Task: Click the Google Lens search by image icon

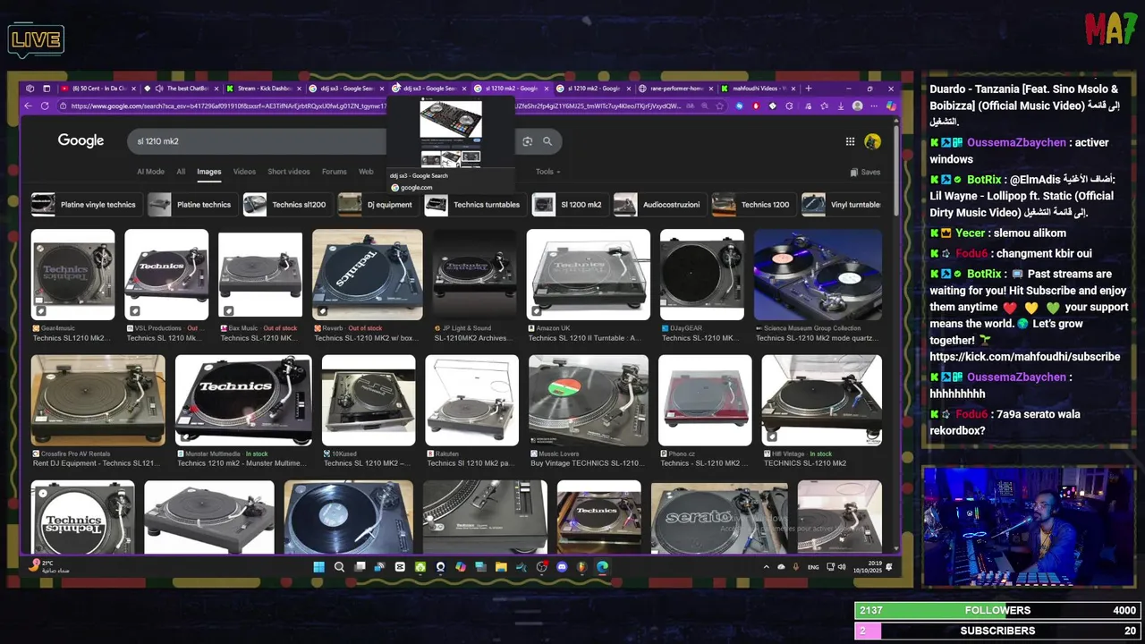Action: pos(527,141)
